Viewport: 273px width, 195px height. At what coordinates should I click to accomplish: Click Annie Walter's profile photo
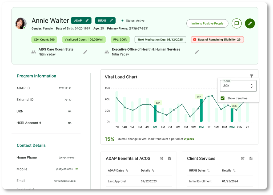[x=21, y=23]
